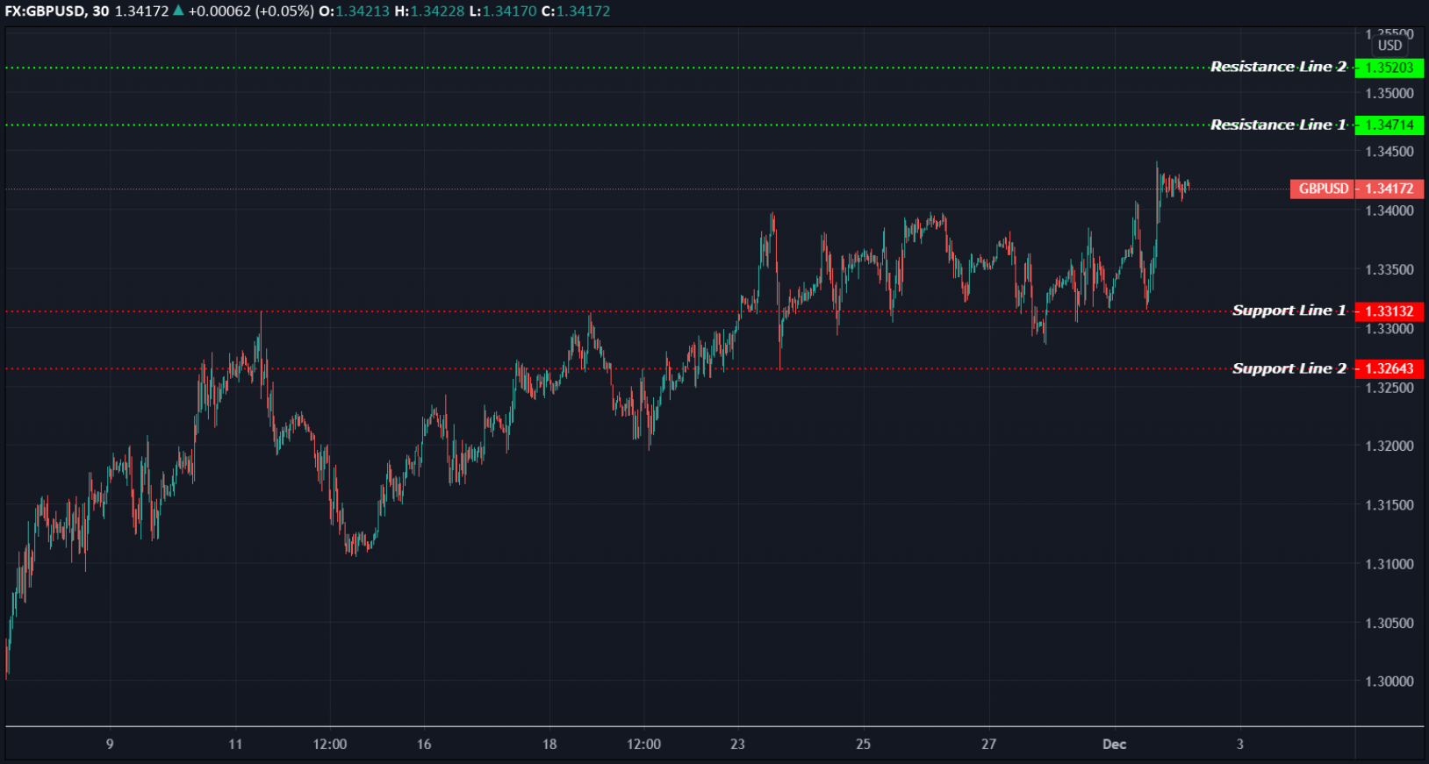Click the 1.35000 price axis label

click(1390, 93)
